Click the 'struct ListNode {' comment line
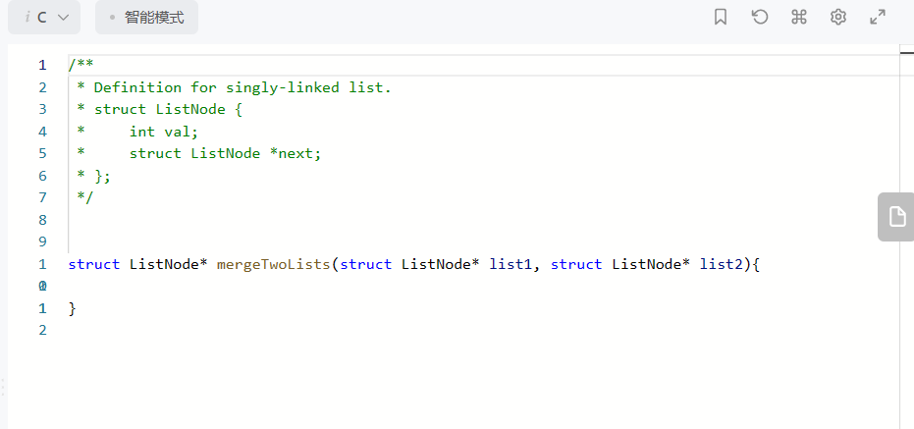914x429 pixels. [x=168, y=110]
